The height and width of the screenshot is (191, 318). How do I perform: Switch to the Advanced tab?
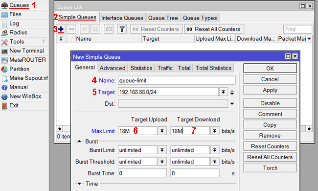pos(113,68)
